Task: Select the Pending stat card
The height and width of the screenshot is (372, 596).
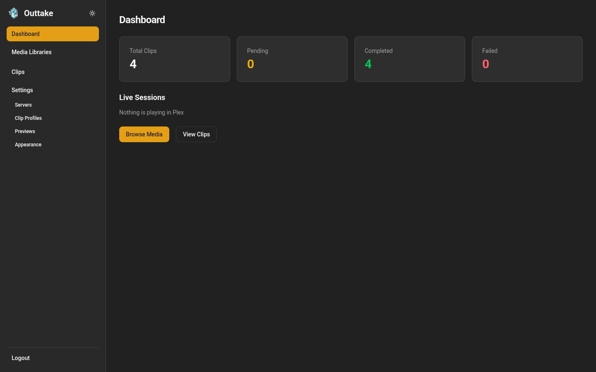Action: click(292, 59)
